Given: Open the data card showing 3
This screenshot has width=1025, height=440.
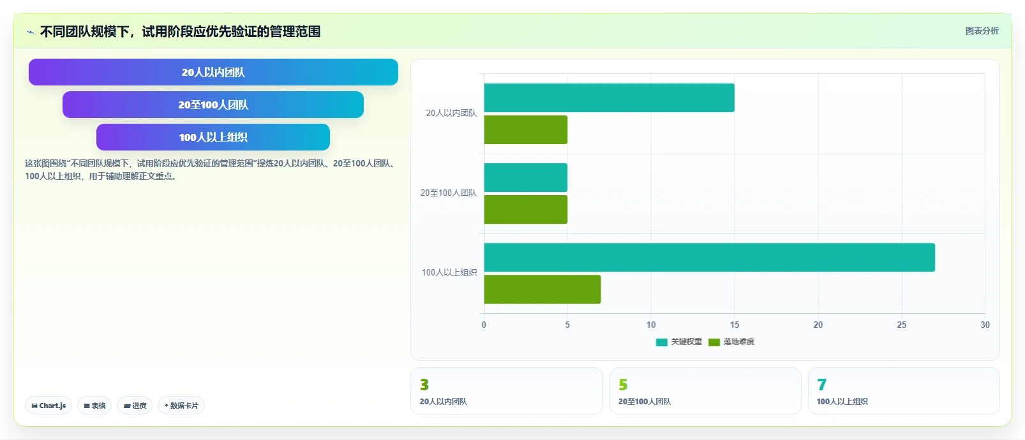Looking at the screenshot, I should (x=507, y=391).
